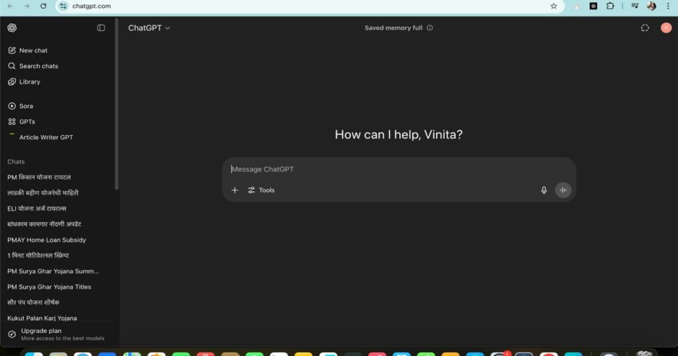The height and width of the screenshot is (356, 678).
Task: Open chat सौर पंप योजना शीर्षक
Action: click(x=33, y=302)
